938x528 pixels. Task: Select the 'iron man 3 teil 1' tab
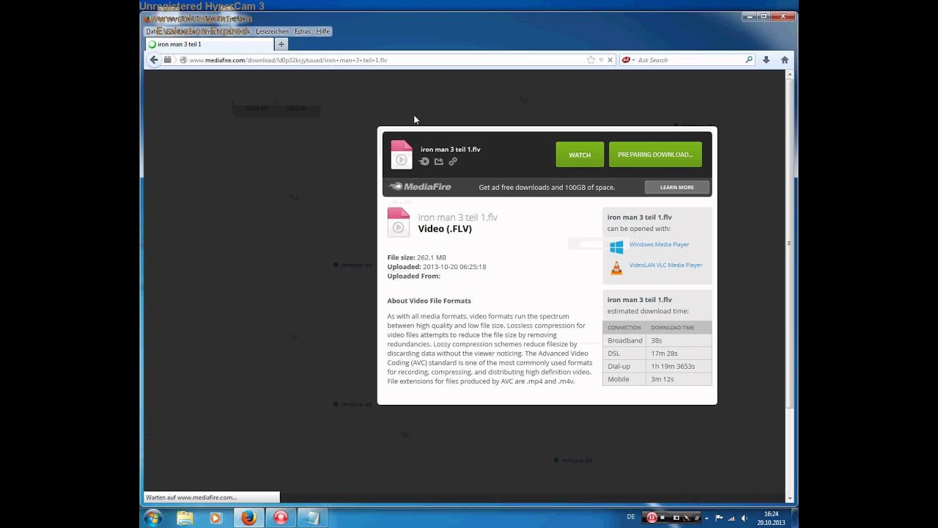coord(210,44)
